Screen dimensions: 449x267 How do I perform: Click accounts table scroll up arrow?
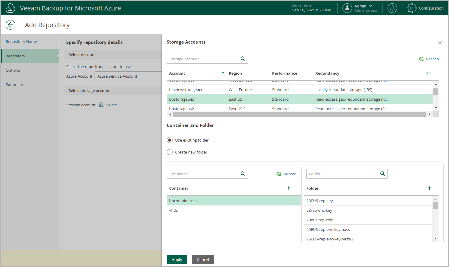coord(436,85)
